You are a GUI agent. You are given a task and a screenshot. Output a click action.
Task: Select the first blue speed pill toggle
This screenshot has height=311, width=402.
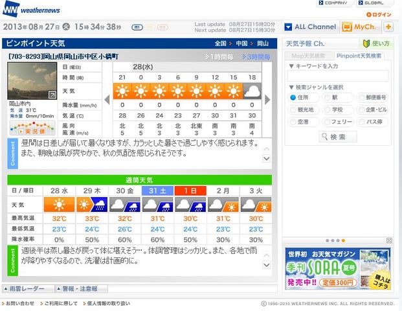[x=137, y=27]
